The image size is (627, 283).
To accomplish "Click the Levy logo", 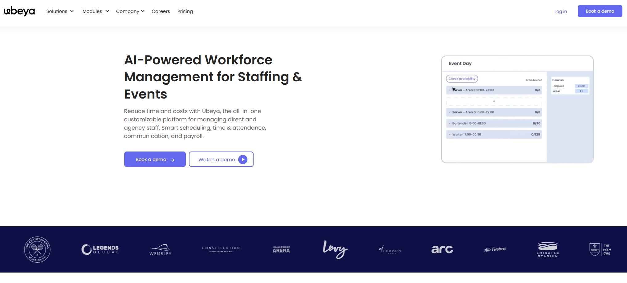I will pos(335,249).
